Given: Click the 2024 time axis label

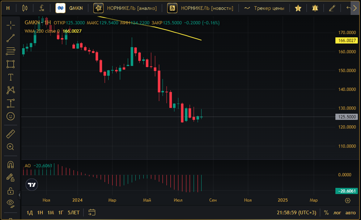Looking at the screenshot, I should [77, 200].
